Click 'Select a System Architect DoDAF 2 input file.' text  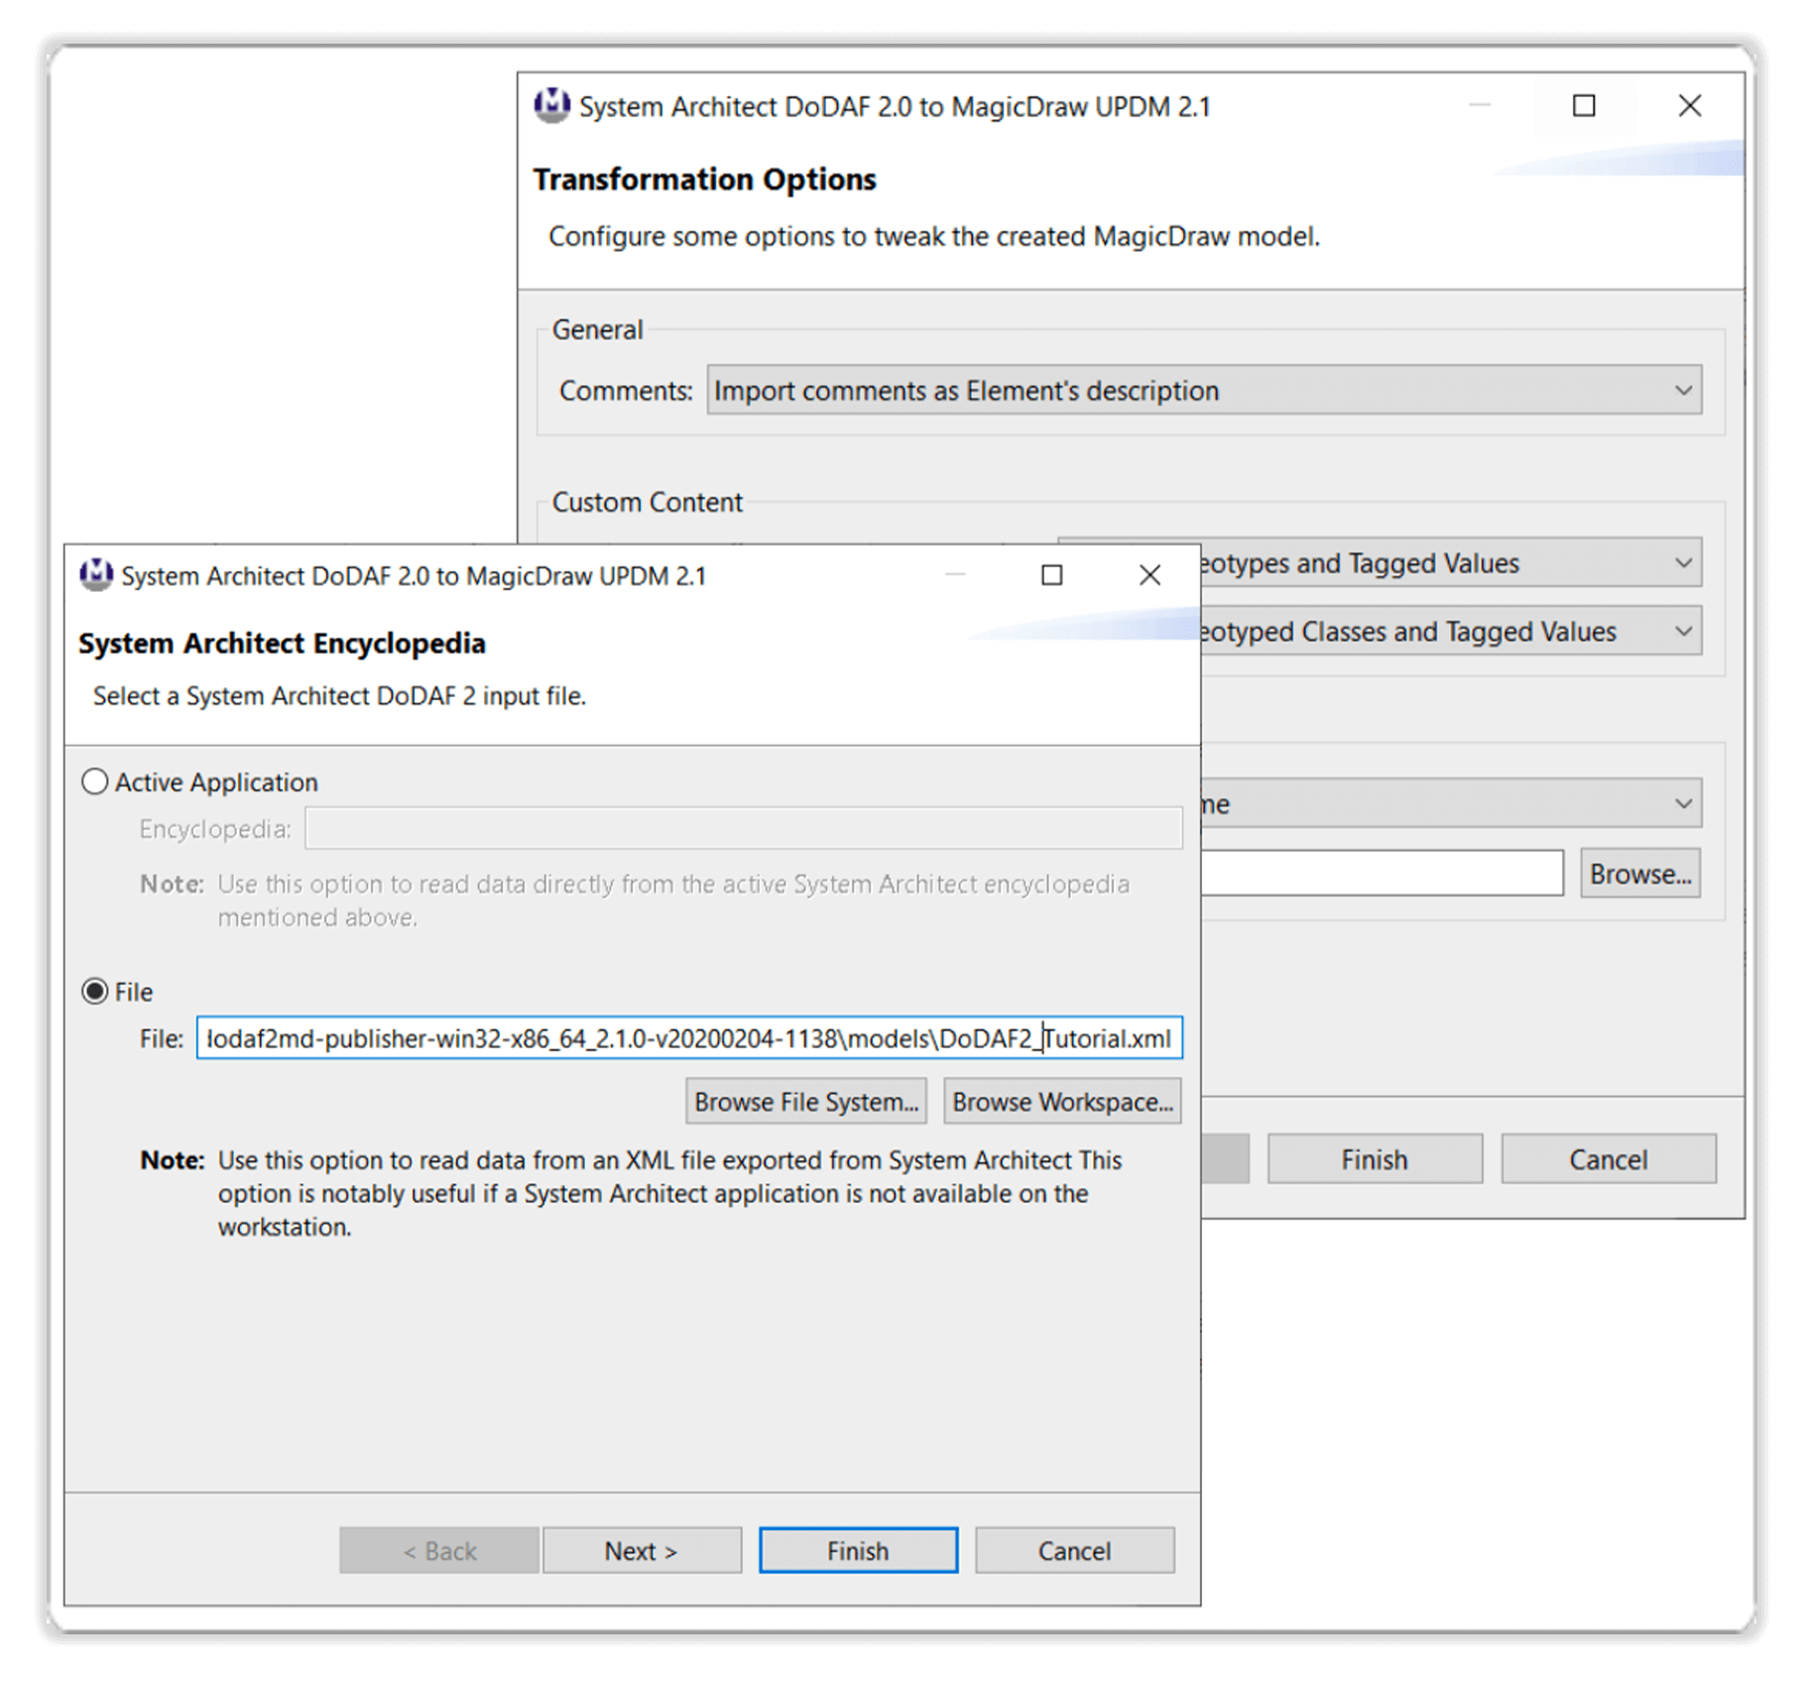click(339, 695)
